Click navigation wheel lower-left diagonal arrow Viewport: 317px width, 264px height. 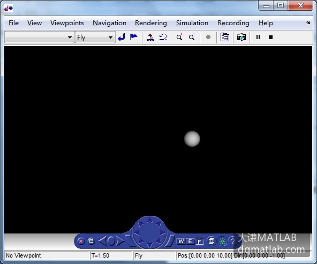tap(140, 241)
